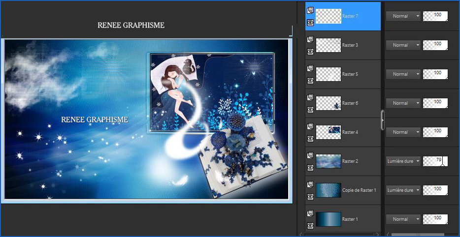This screenshot has height=237, width=460.
Task: Click opacity slider of Copie de Raster 1
Action: 435,190
